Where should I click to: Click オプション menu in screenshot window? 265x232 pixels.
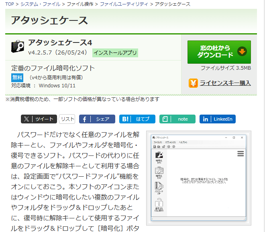point(170,142)
